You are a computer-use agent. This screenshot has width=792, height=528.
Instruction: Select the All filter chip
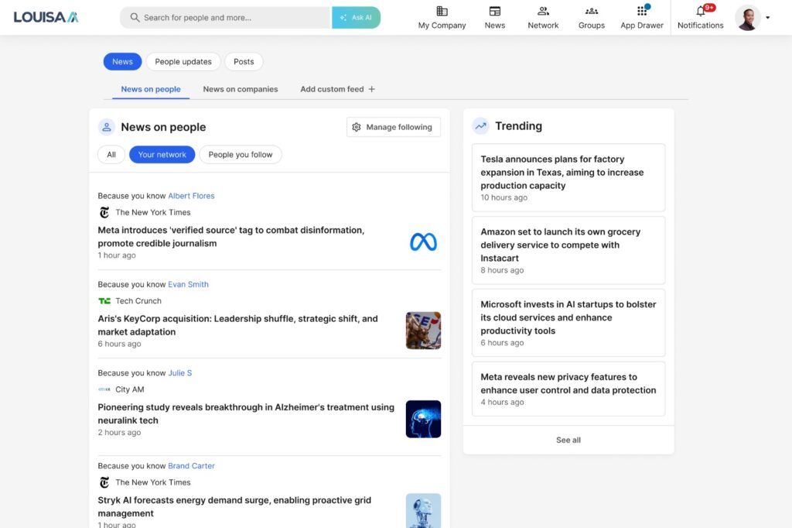coord(111,155)
